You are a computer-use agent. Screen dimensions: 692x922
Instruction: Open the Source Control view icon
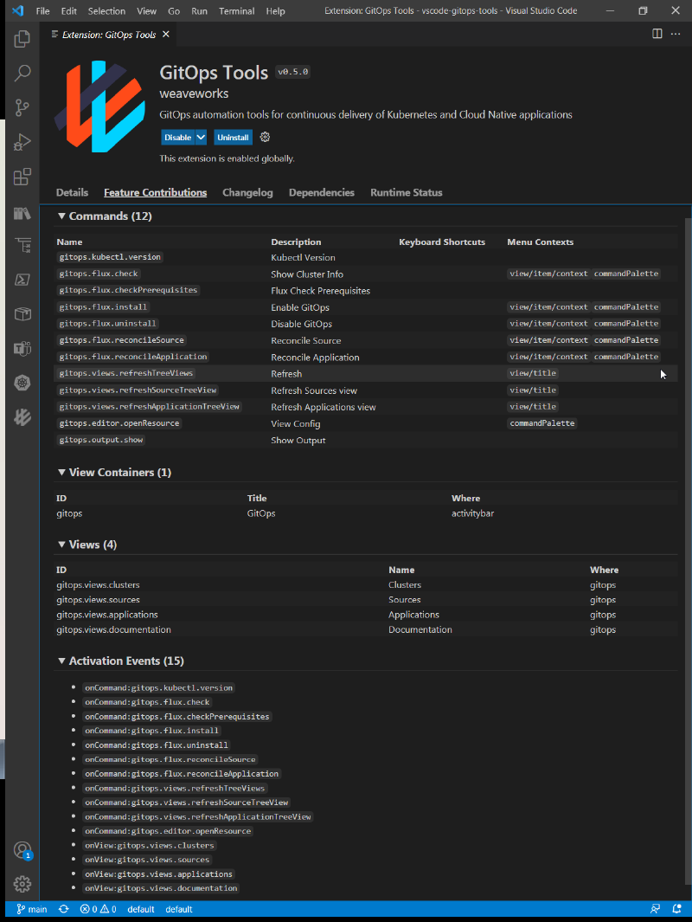pos(22,108)
